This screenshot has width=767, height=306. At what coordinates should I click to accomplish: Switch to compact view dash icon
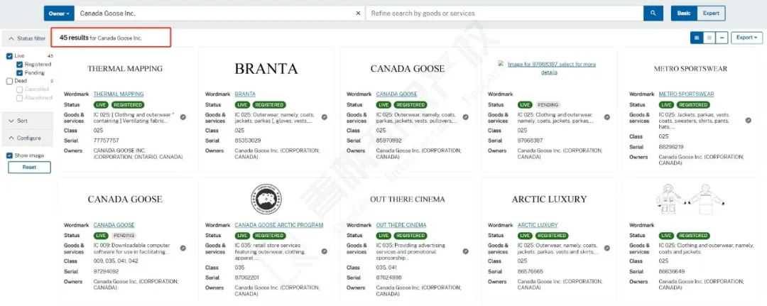[x=722, y=38]
